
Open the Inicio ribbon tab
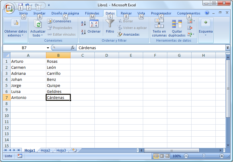pos(23,13)
